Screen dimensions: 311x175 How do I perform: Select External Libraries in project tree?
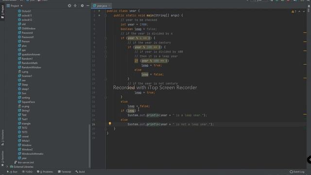pyautogui.click(x=23, y=167)
